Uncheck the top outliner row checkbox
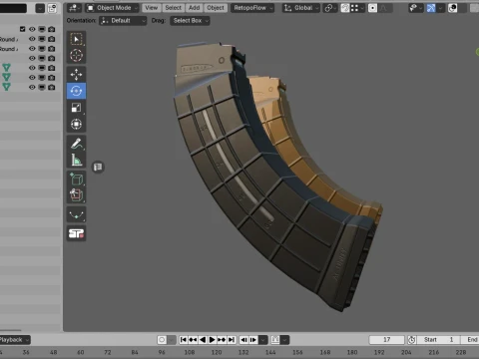Viewport: 479px width, 359px height. [22, 29]
